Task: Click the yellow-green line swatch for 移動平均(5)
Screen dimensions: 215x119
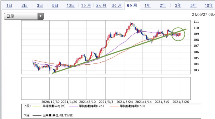Action: [x=37, y=106]
